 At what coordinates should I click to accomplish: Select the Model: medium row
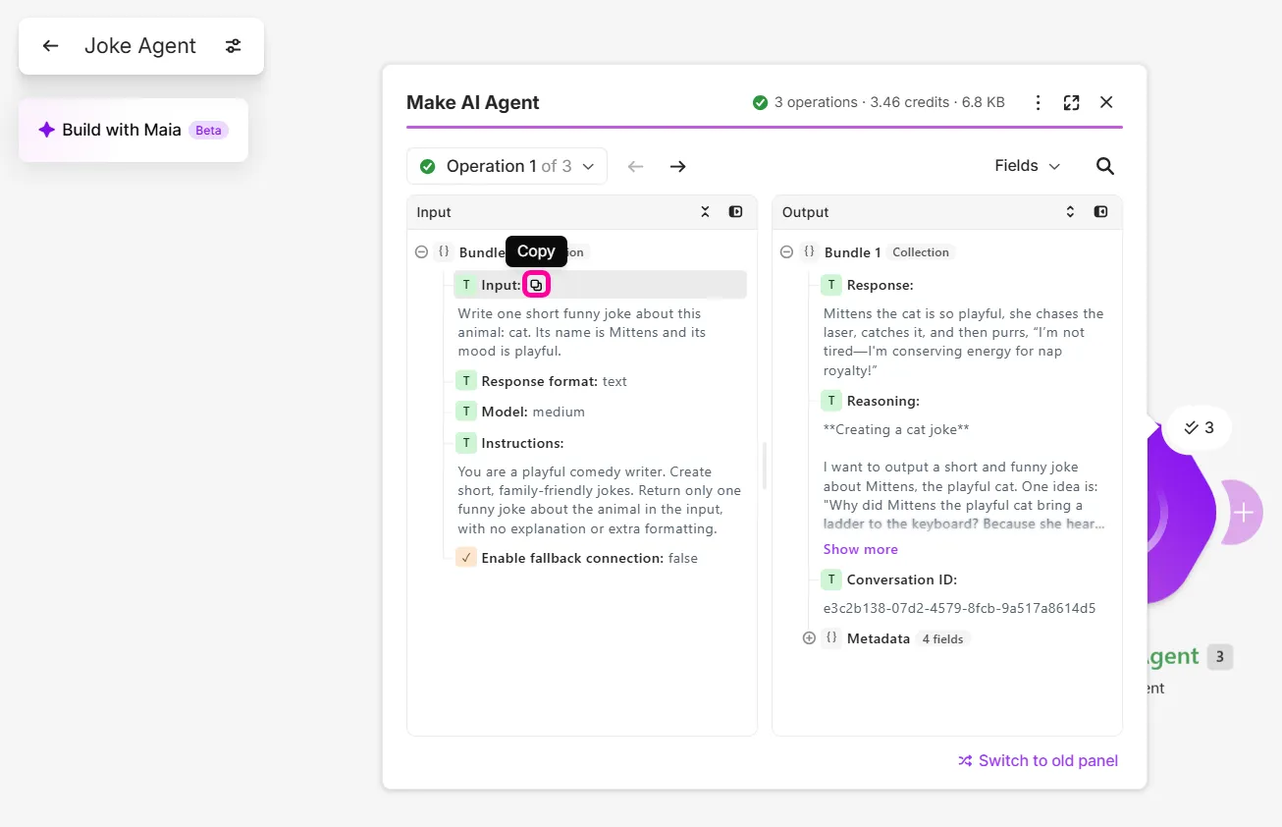520,412
